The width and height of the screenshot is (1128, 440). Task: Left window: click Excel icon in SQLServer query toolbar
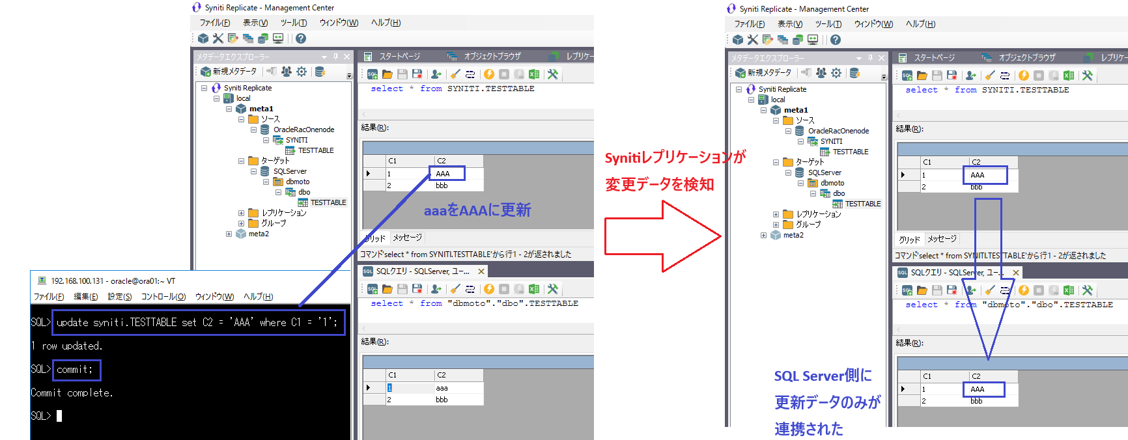point(534,289)
